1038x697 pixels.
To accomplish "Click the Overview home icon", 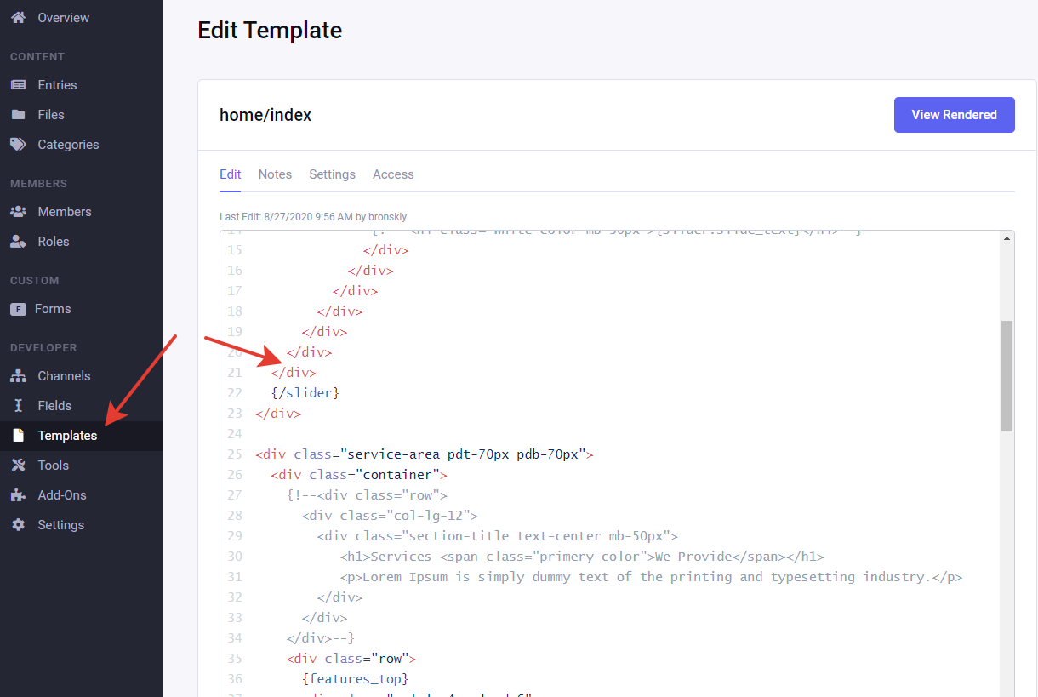I will 18,17.
